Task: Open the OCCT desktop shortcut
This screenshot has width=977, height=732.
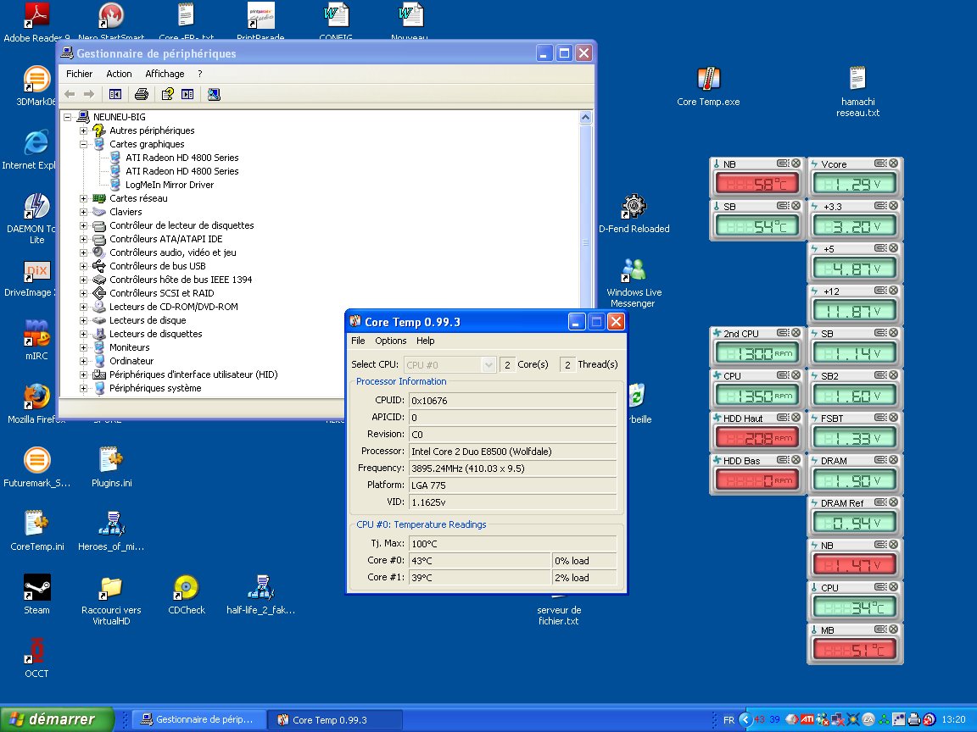Action: [x=36, y=658]
